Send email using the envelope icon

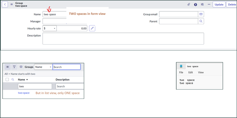(x=201, y=14)
